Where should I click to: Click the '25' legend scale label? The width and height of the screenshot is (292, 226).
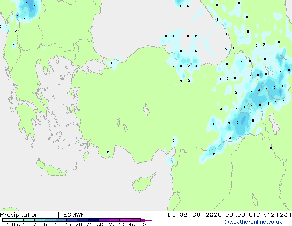point(89,224)
